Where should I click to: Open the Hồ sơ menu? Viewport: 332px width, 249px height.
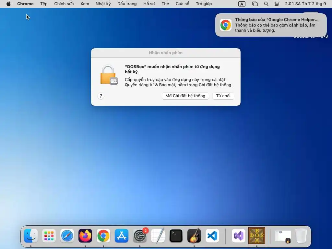[149, 4]
